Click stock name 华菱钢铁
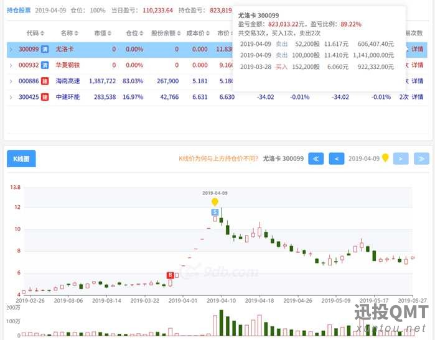Screen dimensions: 435x340 click(x=68, y=65)
